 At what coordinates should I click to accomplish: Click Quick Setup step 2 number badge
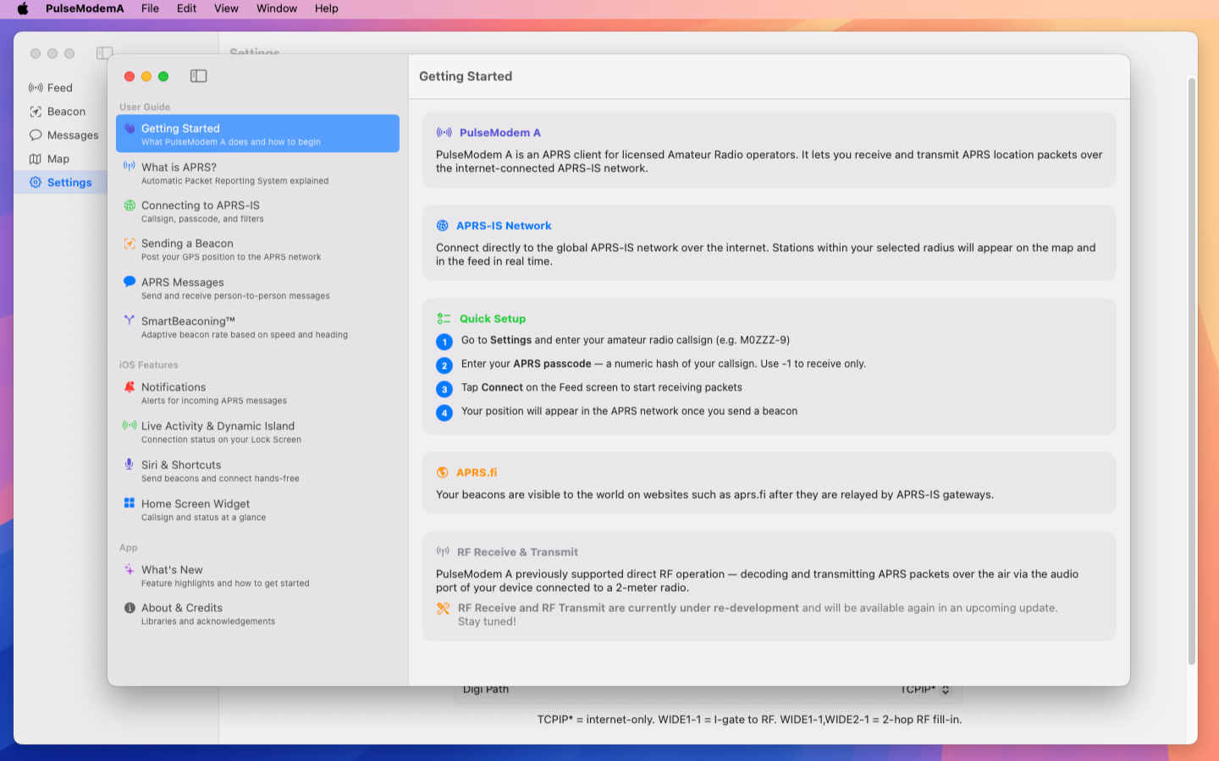point(444,365)
